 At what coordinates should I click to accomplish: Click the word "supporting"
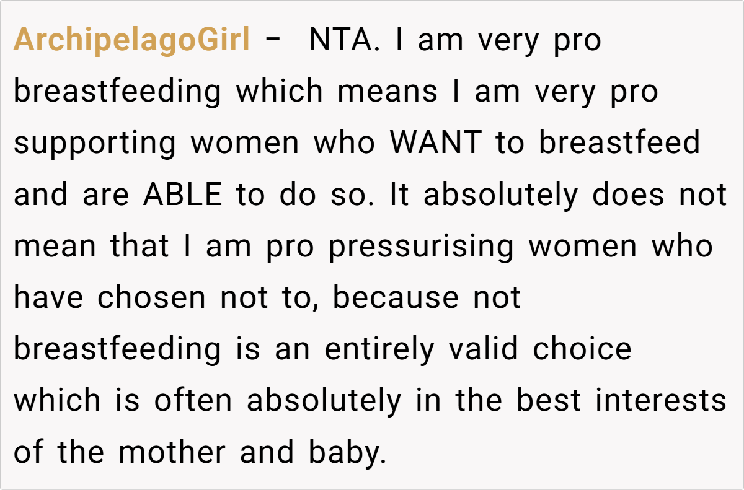[x=95, y=144]
